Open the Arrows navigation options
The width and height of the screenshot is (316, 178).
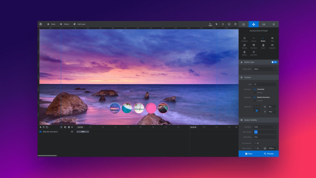point(254,39)
